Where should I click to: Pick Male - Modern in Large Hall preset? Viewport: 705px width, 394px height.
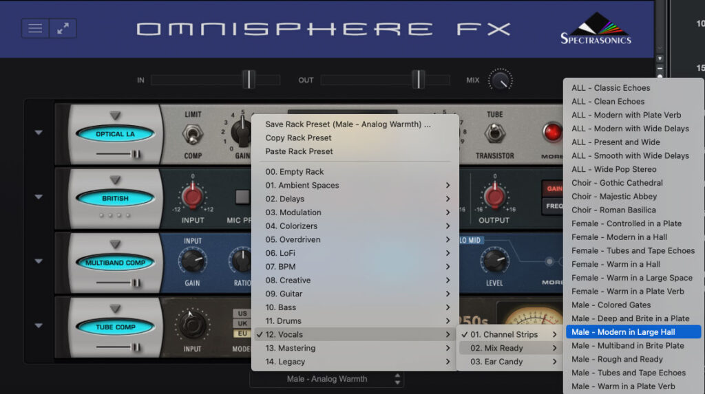point(633,332)
